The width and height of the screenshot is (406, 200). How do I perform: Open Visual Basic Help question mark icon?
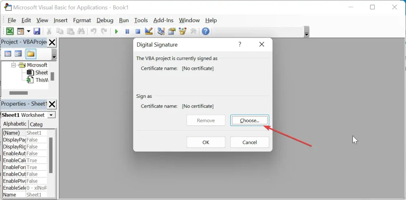click(x=205, y=31)
